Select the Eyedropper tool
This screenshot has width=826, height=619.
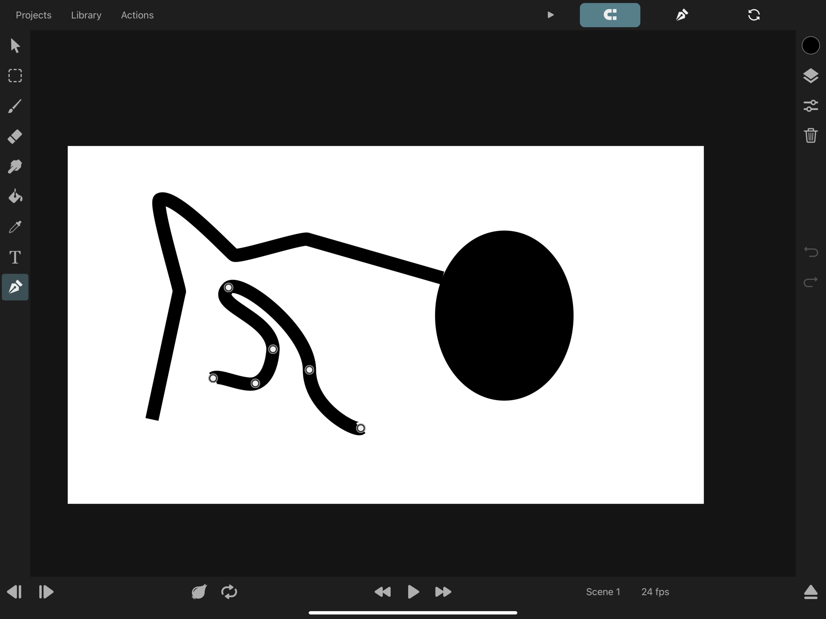tap(15, 227)
